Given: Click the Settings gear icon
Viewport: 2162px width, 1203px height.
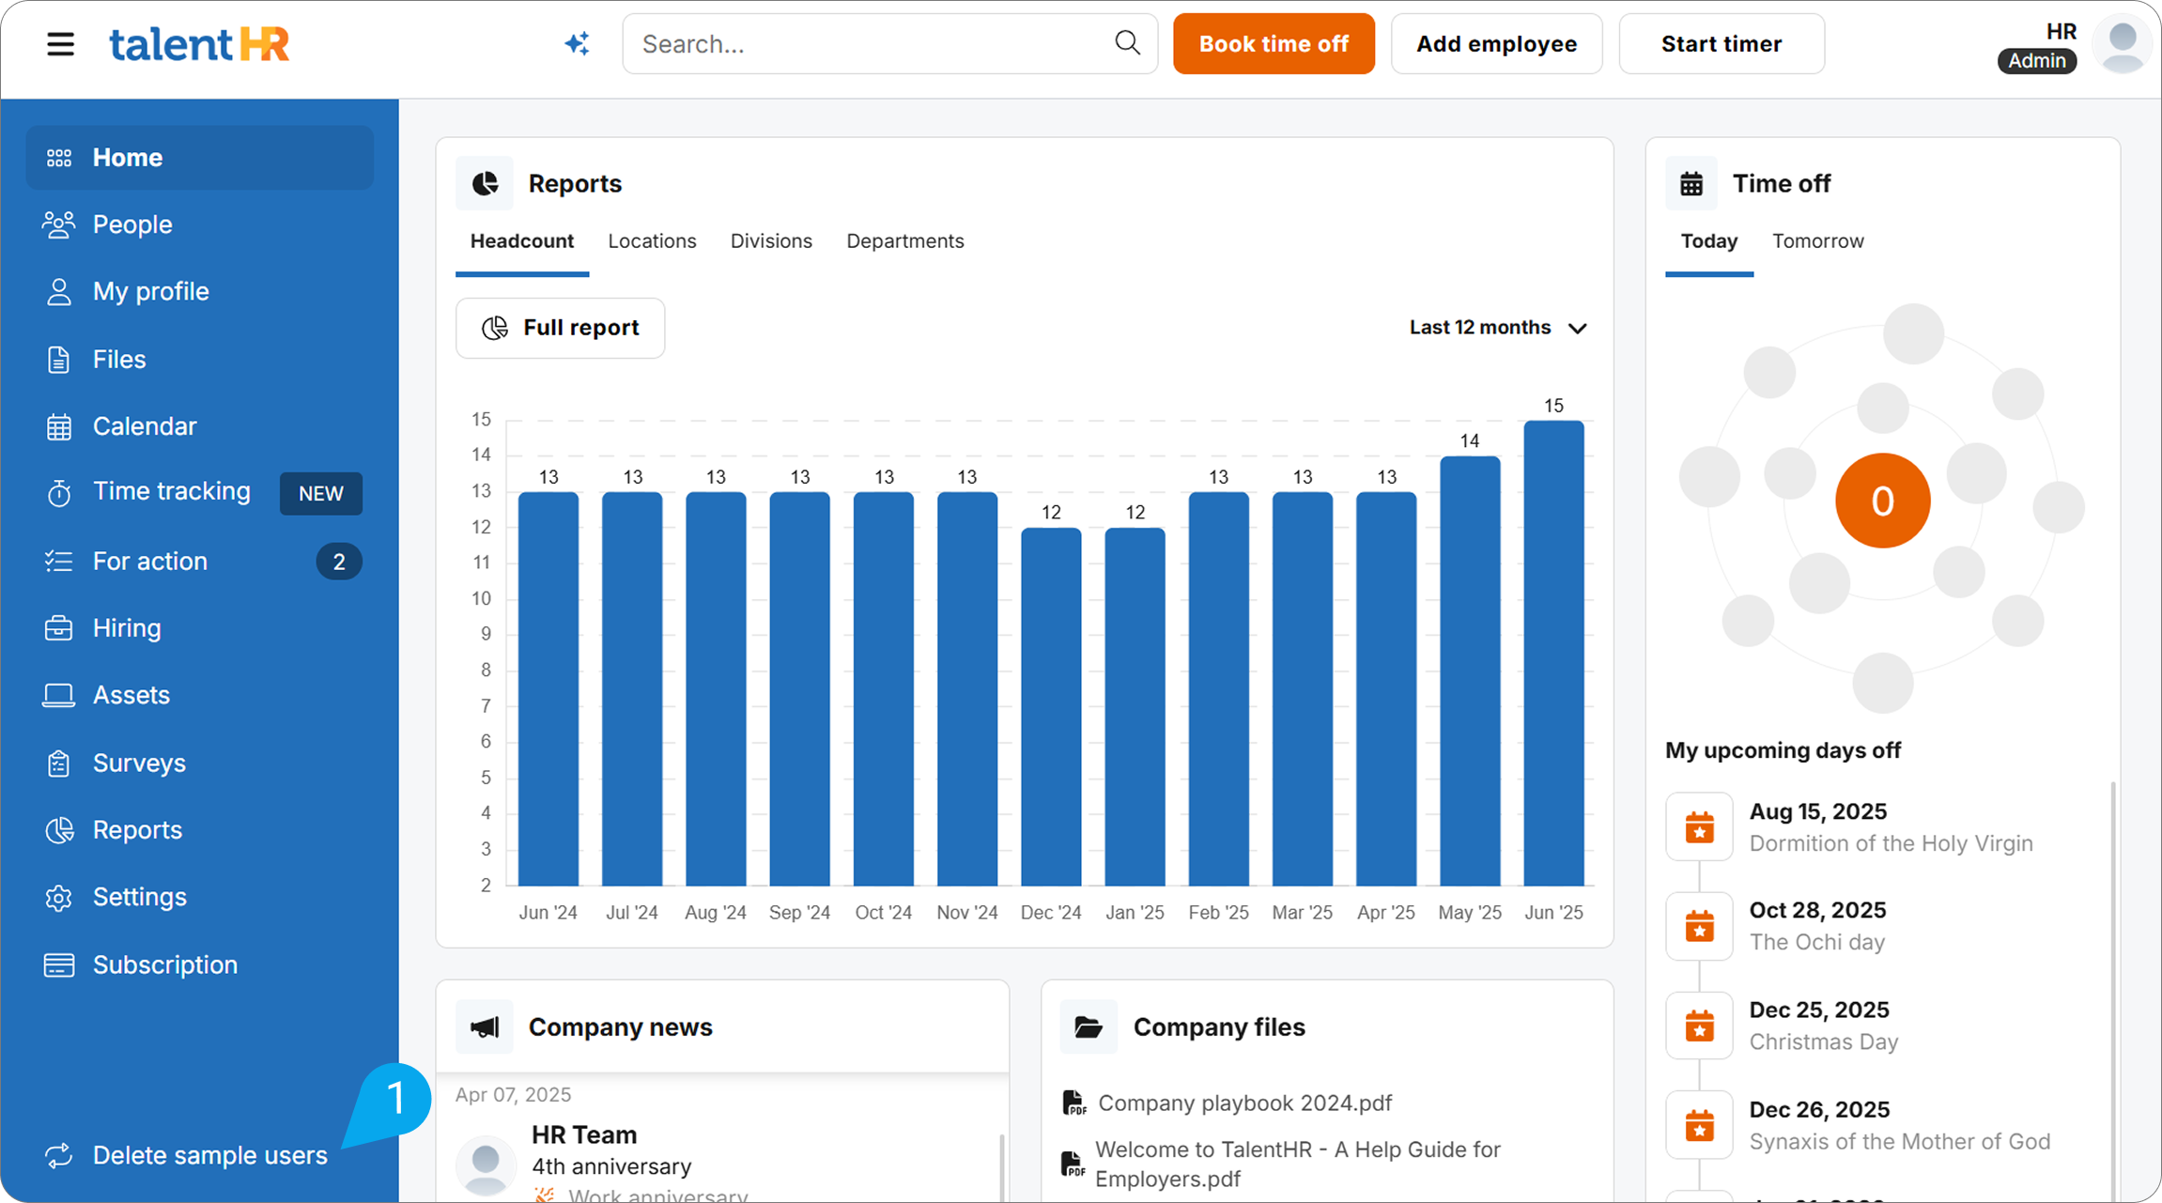Looking at the screenshot, I should 58,898.
